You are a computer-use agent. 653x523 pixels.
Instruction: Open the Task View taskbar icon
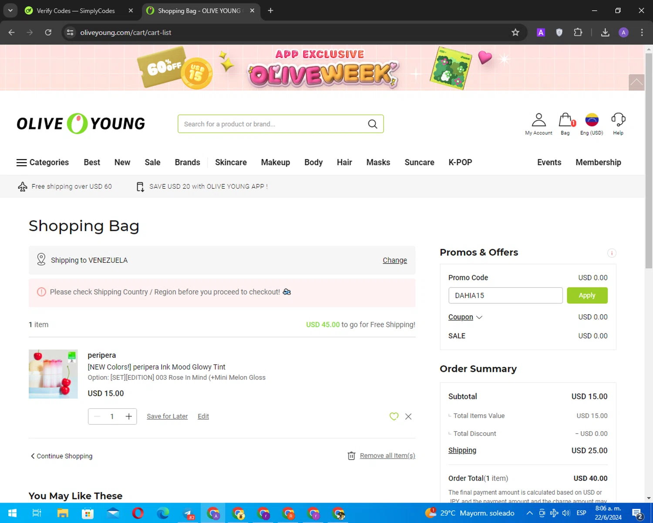[37, 513]
